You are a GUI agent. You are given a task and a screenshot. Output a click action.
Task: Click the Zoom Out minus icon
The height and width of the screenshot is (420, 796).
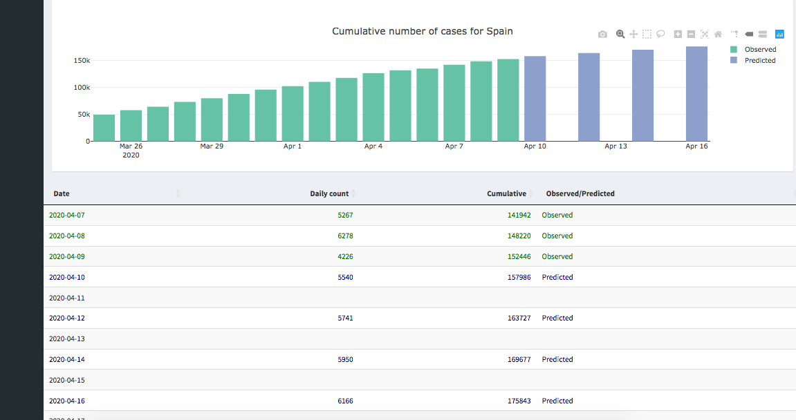coord(691,34)
